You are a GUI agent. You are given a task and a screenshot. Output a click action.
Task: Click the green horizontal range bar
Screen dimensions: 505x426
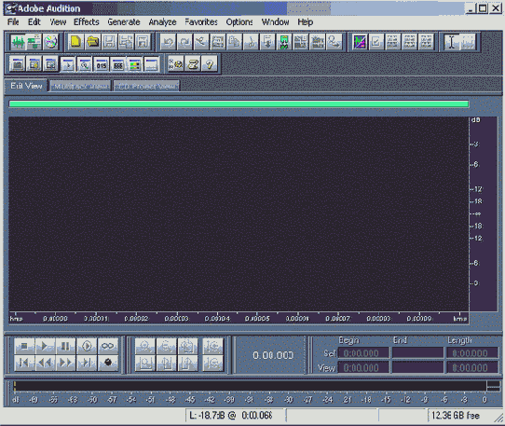pos(239,103)
